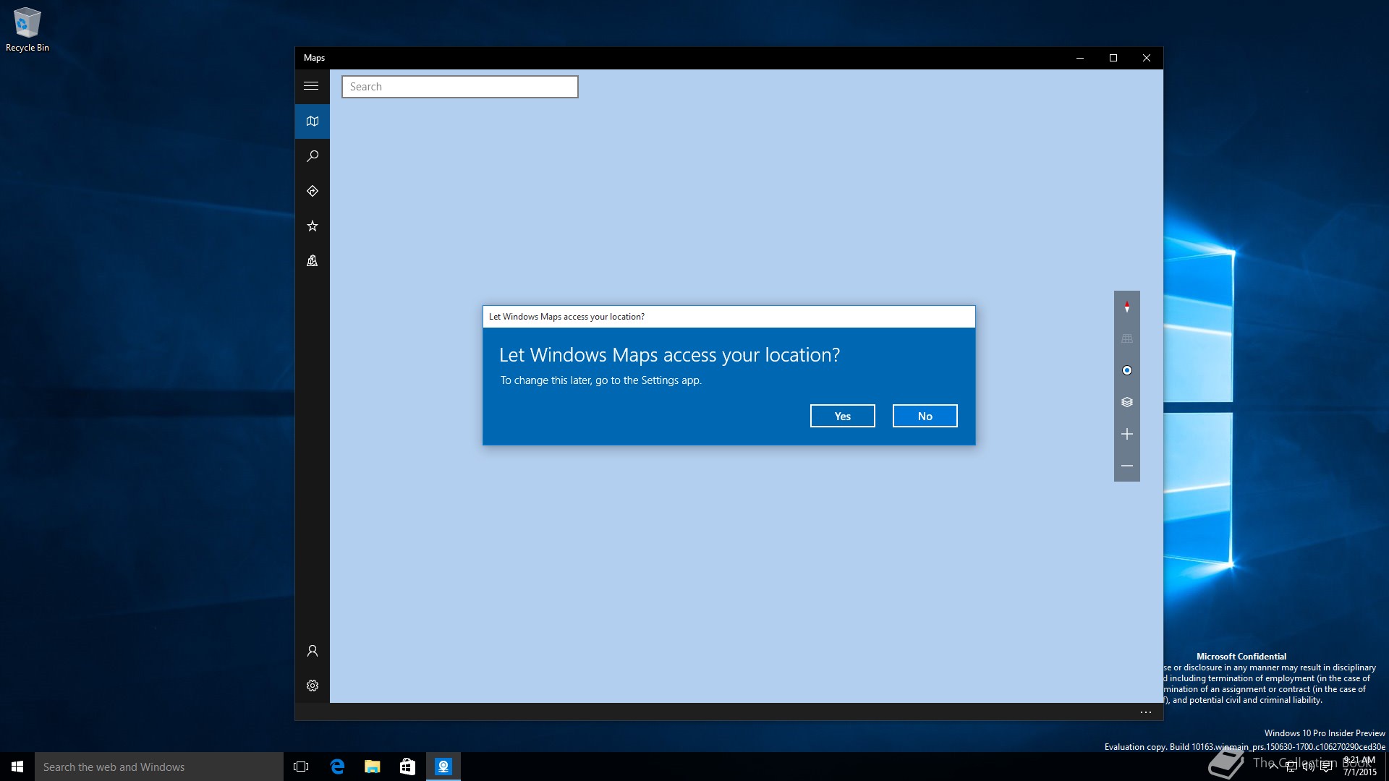Open the account person icon in Maps
1389x781 pixels.
312,651
